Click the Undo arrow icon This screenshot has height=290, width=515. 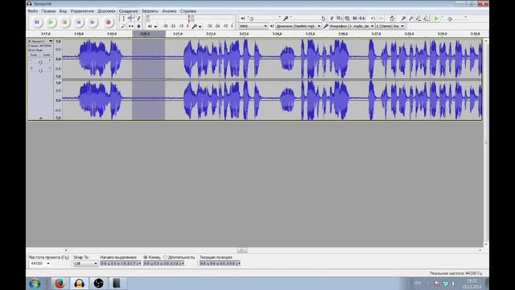click(x=373, y=19)
